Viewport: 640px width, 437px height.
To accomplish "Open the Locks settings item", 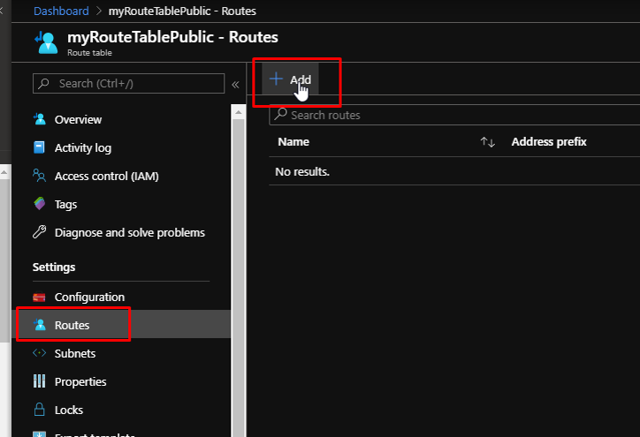I will 69,410.
